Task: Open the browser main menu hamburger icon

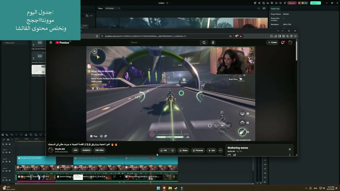Action: [295, 36]
